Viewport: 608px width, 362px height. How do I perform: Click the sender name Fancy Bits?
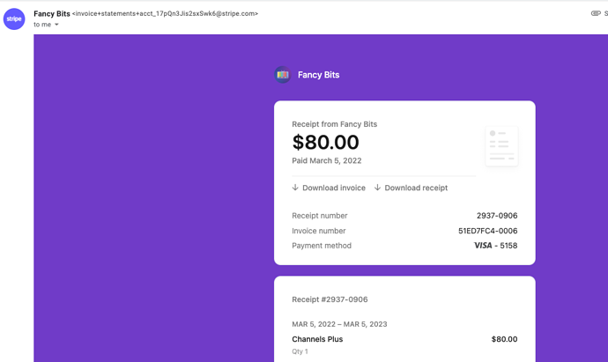tap(52, 13)
